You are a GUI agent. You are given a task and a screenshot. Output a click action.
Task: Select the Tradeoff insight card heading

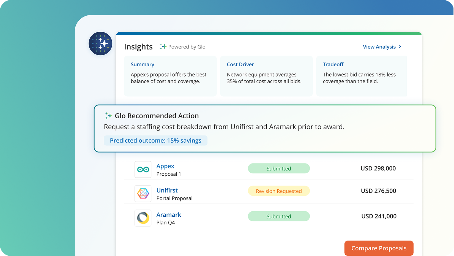(333, 64)
